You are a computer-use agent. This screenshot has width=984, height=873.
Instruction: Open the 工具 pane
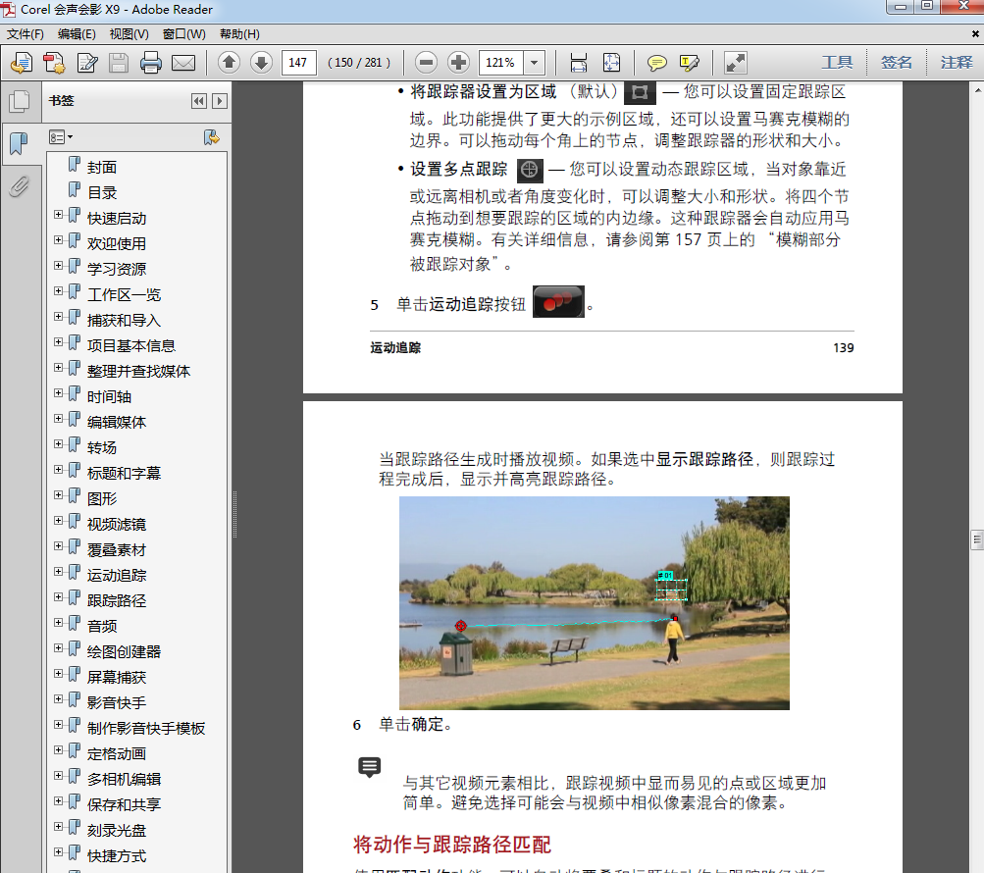837,62
